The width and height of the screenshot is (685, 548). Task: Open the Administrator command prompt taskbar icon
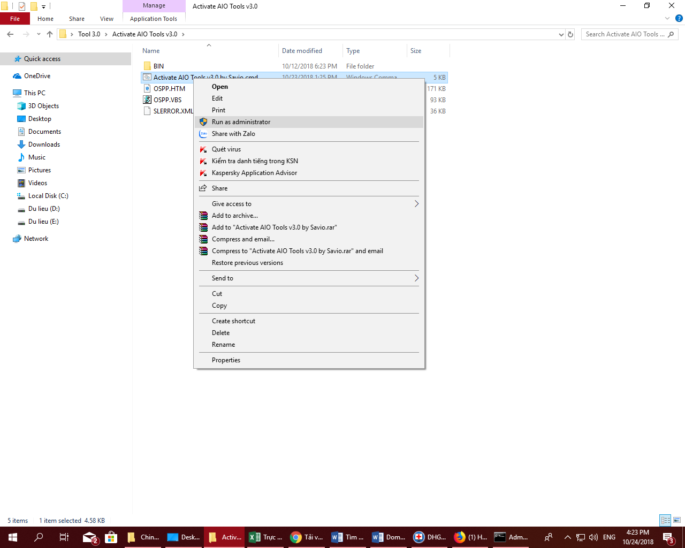point(499,537)
